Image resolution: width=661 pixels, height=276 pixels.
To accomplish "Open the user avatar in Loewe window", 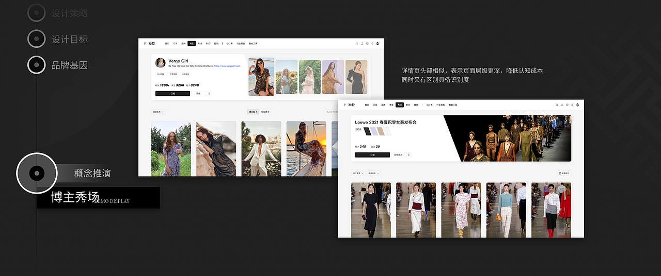I will pos(577,105).
